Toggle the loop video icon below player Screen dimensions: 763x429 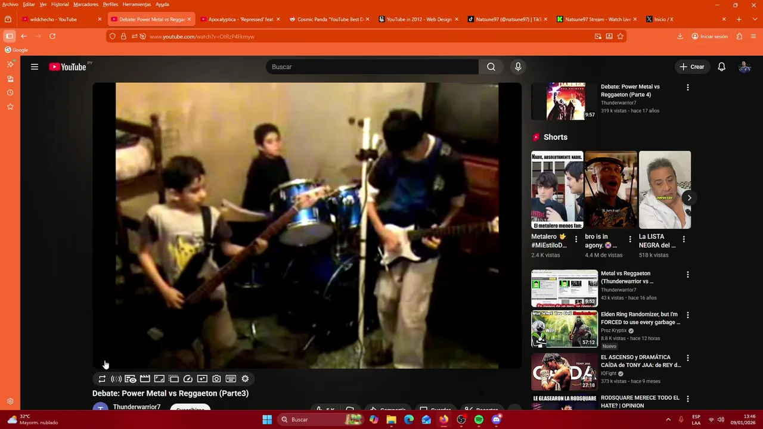point(102,379)
